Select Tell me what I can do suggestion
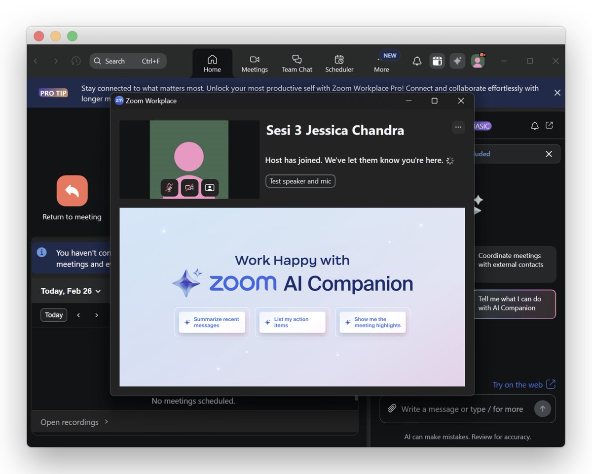 click(x=515, y=304)
